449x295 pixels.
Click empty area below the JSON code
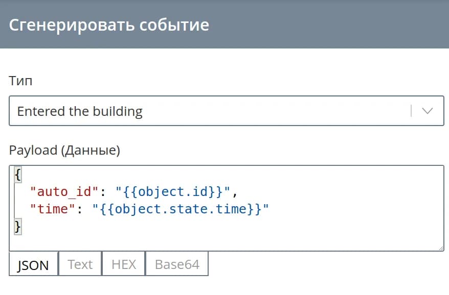coord(225,237)
